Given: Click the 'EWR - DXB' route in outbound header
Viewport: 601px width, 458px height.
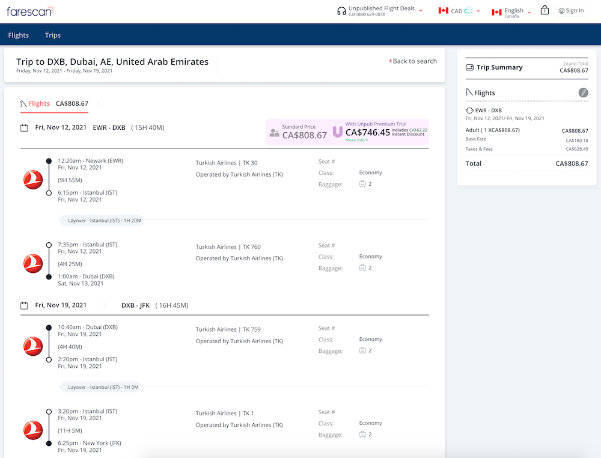Looking at the screenshot, I should 109,127.
